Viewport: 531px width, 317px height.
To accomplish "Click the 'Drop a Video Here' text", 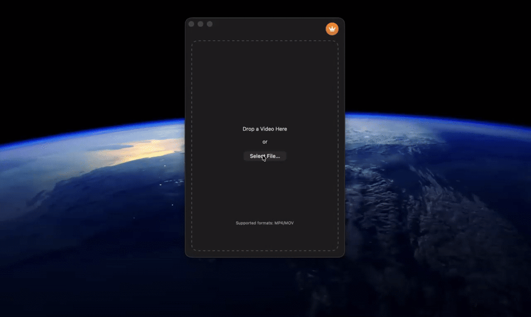I will coord(265,129).
